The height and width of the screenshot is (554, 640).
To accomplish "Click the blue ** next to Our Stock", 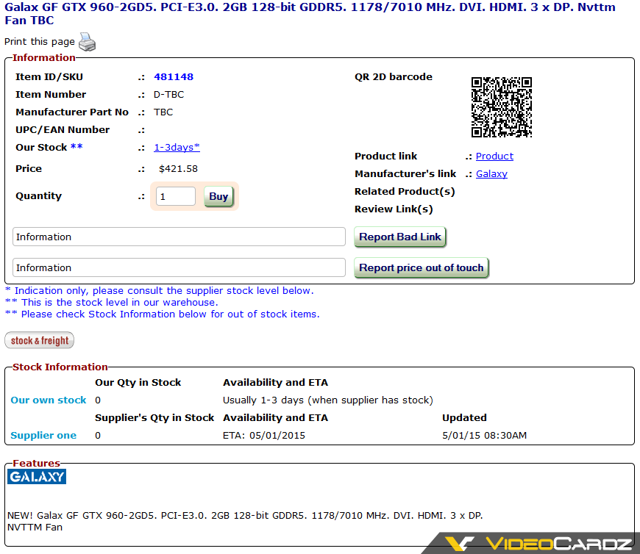I will point(77,148).
